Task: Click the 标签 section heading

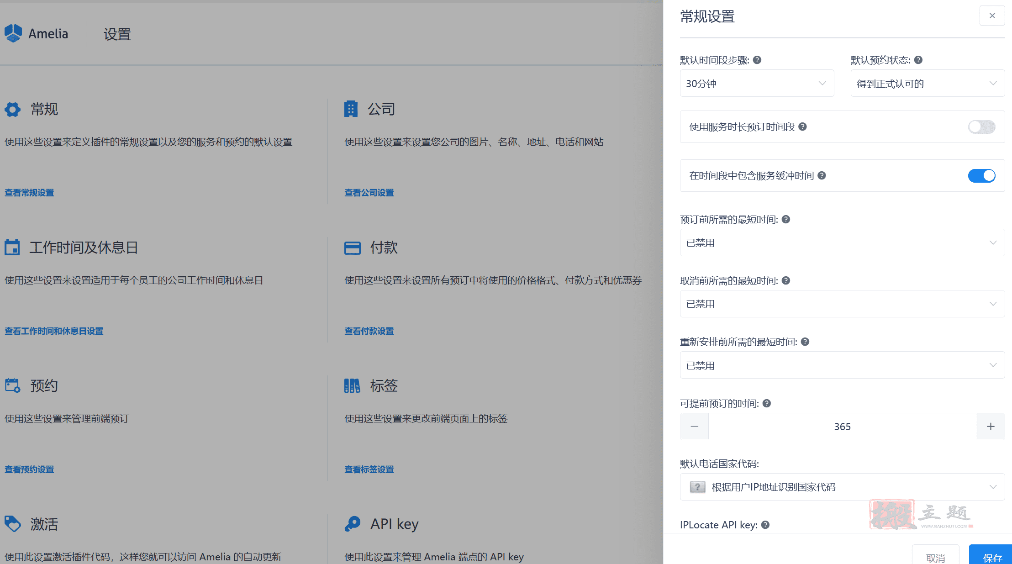Action: point(384,386)
